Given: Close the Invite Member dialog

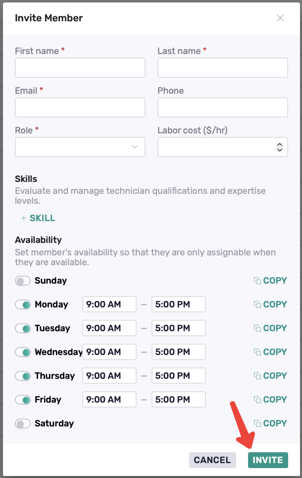Looking at the screenshot, I should point(280,18).
